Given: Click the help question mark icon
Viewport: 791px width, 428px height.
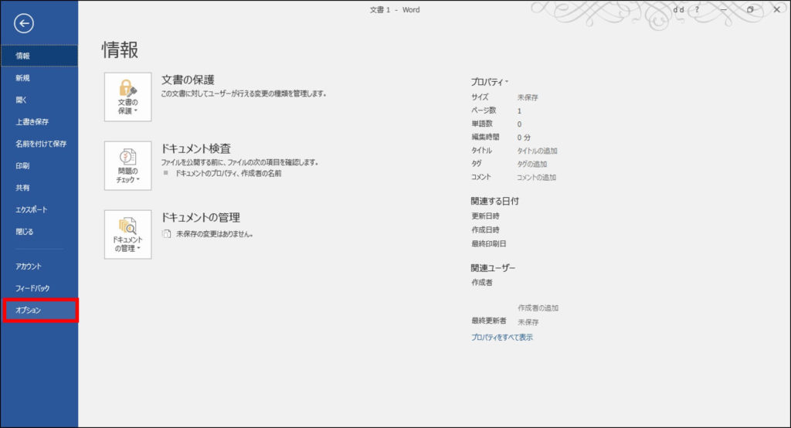Looking at the screenshot, I should 696,9.
